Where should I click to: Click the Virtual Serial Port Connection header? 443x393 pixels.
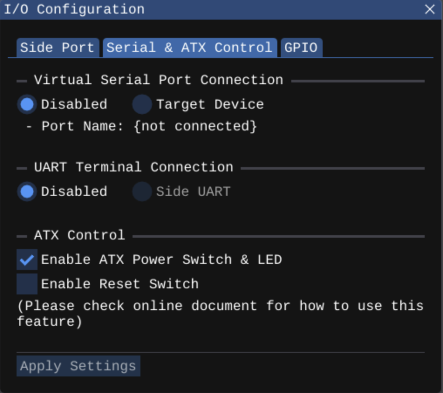(x=158, y=80)
